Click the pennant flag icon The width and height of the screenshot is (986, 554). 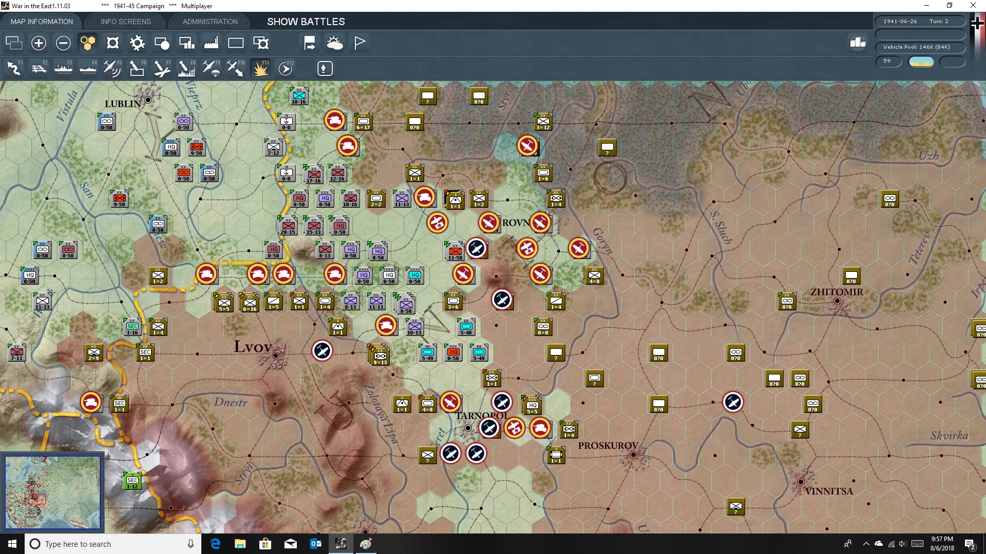(359, 43)
